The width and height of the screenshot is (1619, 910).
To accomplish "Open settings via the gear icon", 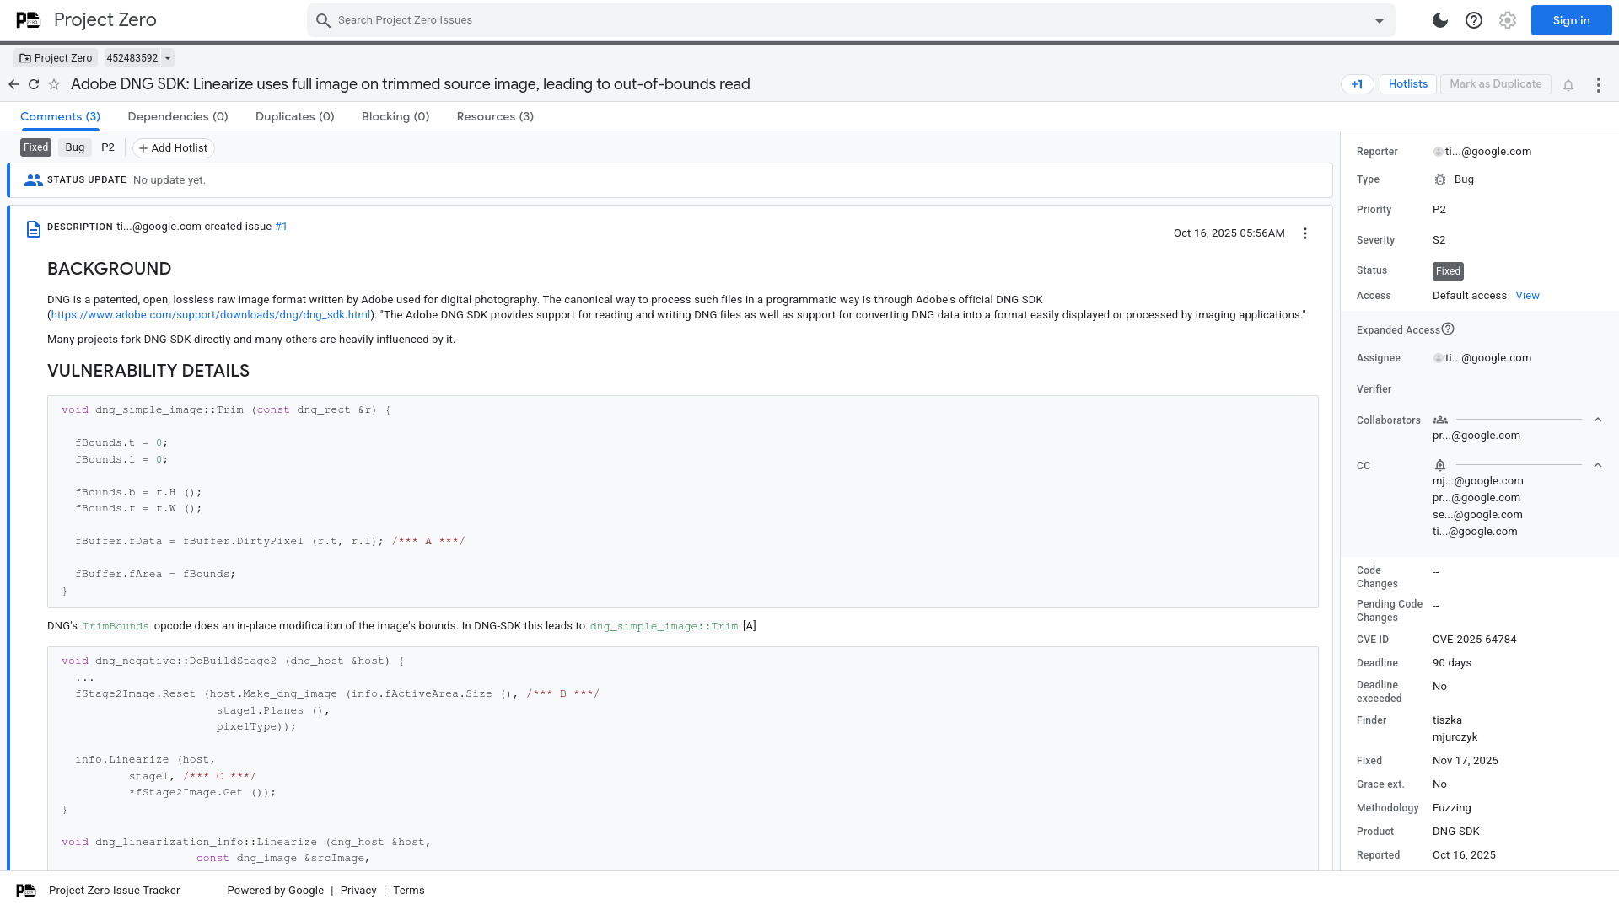I will pyautogui.click(x=1507, y=20).
